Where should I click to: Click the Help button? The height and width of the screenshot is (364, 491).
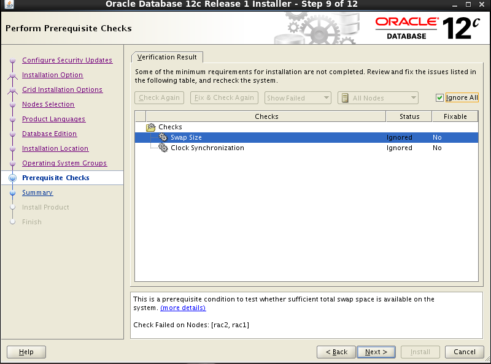(26, 352)
